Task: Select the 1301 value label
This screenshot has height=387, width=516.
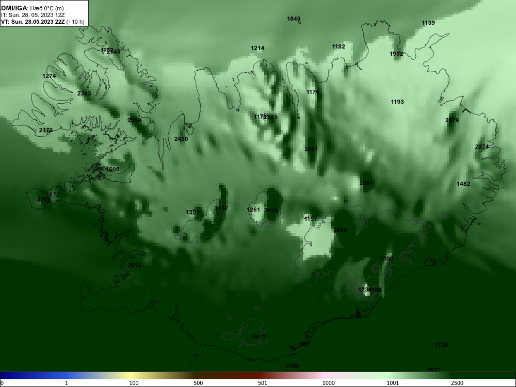Action: (x=192, y=212)
